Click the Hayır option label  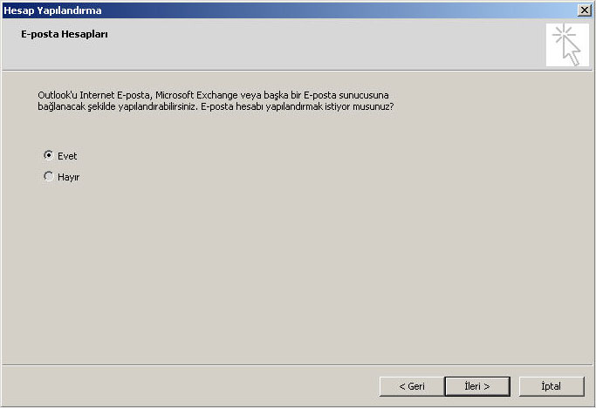pos(68,177)
